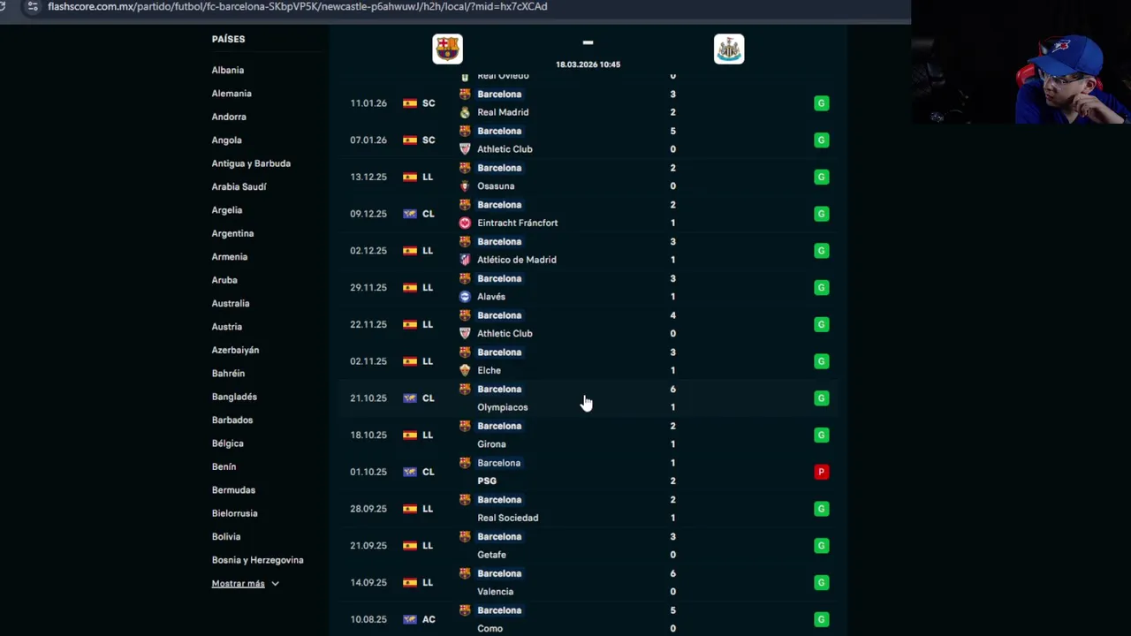Screen dimensions: 1131x636
Task: Click the green G badge for Real Madrid match
Action: (821, 103)
